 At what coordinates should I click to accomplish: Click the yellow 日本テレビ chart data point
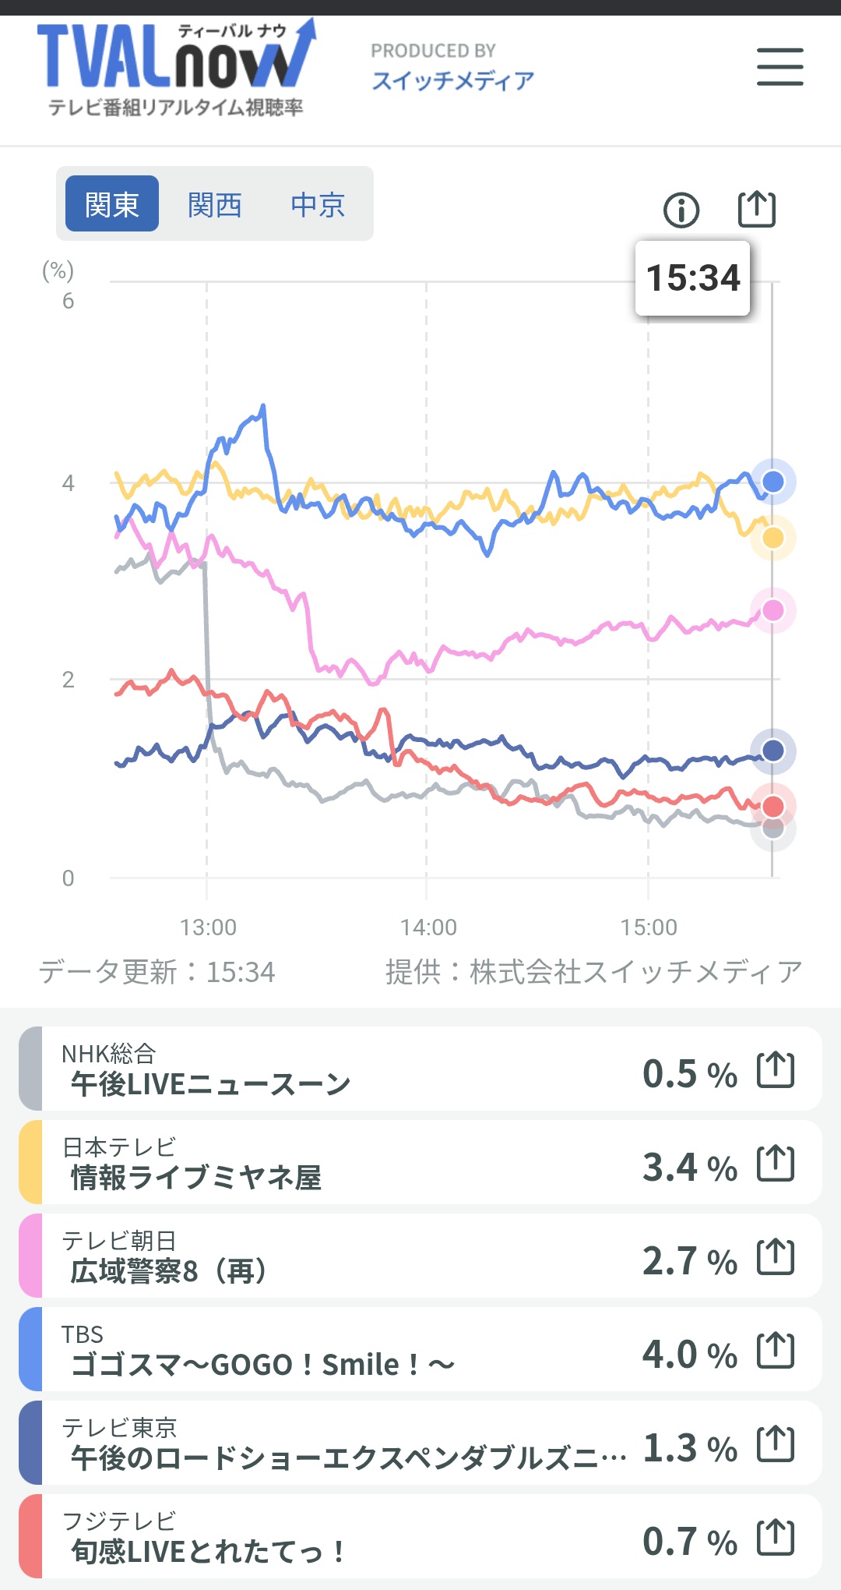tap(772, 538)
